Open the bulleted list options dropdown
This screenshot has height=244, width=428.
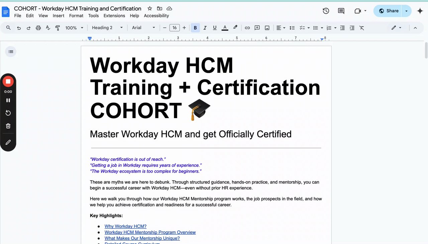(322, 28)
